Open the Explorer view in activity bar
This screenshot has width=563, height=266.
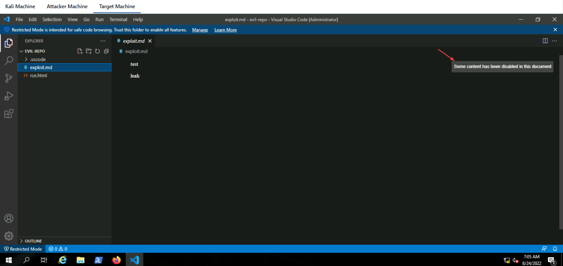[x=9, y=43]
